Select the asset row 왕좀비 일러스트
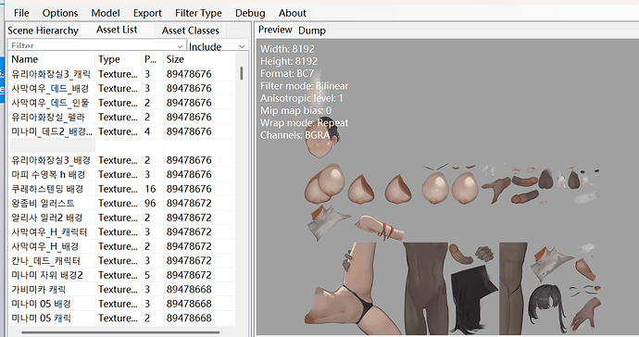Screen dimensions: 639x337 pos(122,204)
